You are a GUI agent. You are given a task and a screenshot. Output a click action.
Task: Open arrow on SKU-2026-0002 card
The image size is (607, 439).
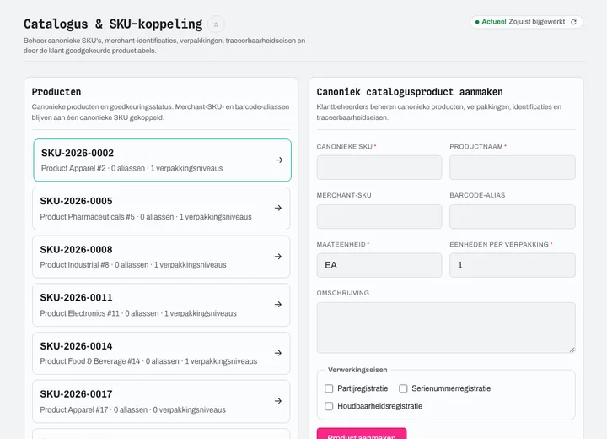click(x=279, y=160)
